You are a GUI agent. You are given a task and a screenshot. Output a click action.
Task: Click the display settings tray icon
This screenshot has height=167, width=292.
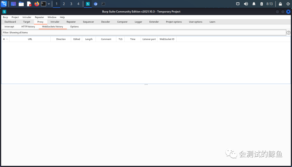click(238, 4)
